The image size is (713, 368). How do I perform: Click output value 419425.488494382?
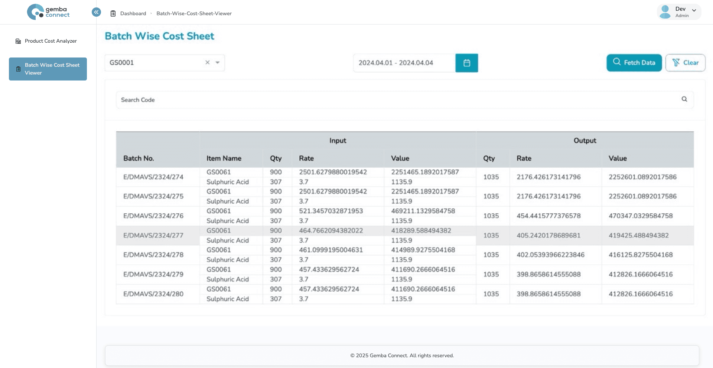(x=639, y=236)
